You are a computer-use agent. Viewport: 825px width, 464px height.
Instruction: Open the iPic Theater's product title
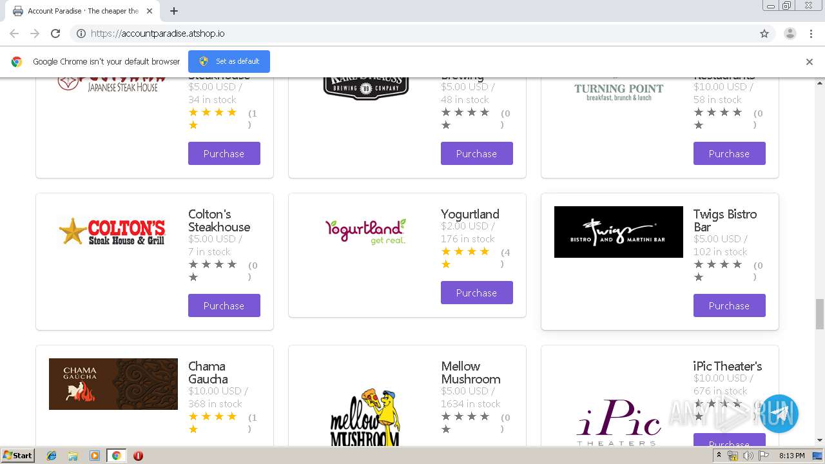click(x=728, y=366)
